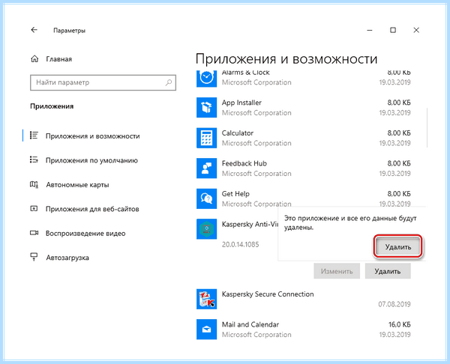
Task: Go to Автономные карты section
Action: 77,185
